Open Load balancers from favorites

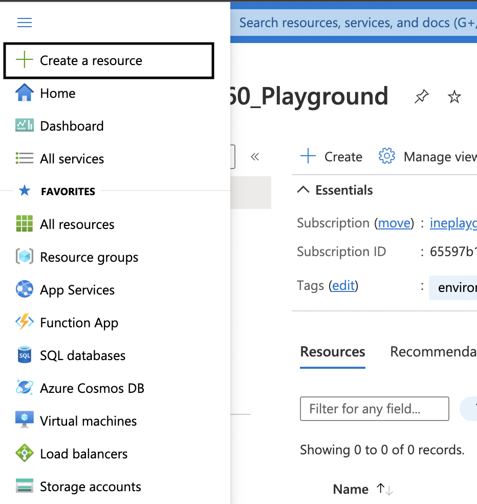tap(83, 454)
